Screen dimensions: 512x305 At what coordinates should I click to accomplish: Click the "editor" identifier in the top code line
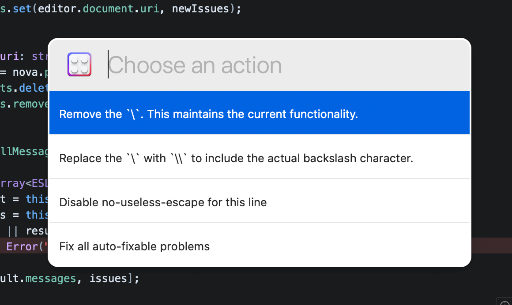tap(56, 9)
